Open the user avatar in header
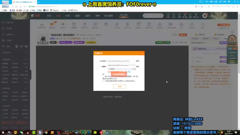The height and width of the screenshot is (135, 240). pyautogui.click(x=205, y=16)
